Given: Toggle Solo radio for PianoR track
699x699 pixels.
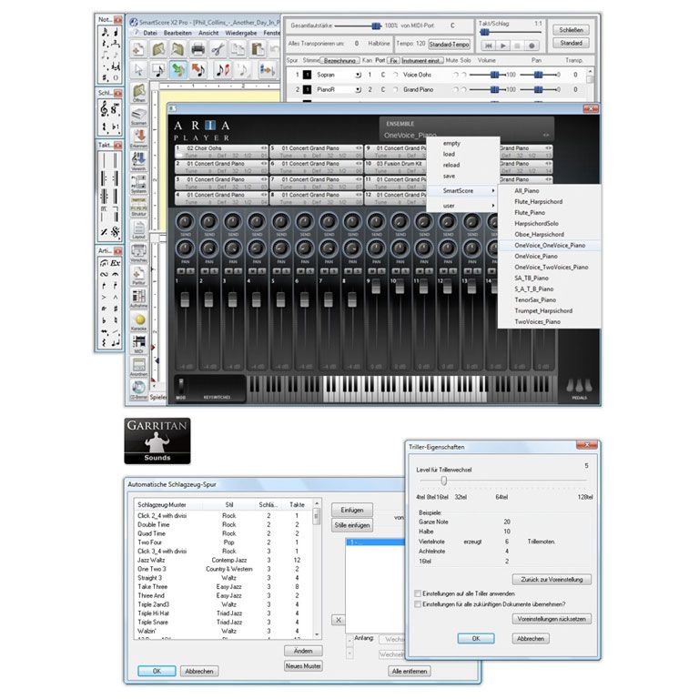Looking at the screenshot, I should pos(464,89).
